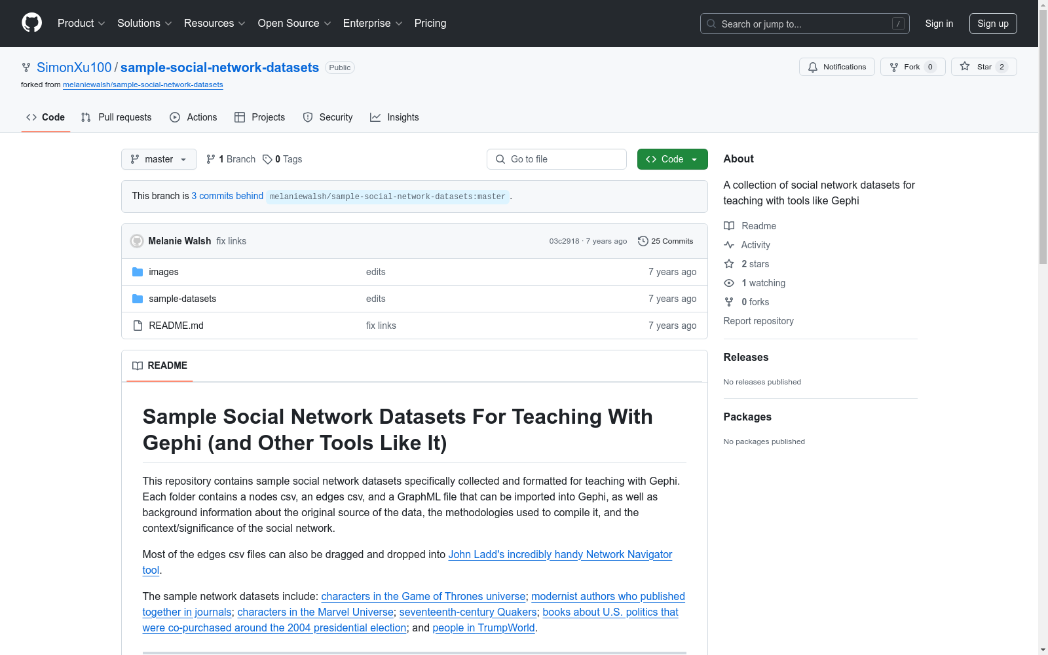The width and height of the screenshot is (1048, 655).
Task: Open sample-social-network-datasets repository link
Action: (219, 67)
